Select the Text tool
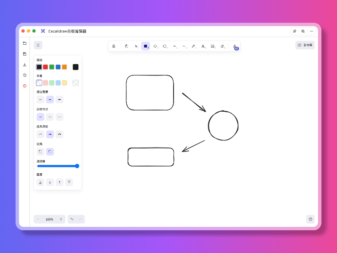 pos(203,46)
